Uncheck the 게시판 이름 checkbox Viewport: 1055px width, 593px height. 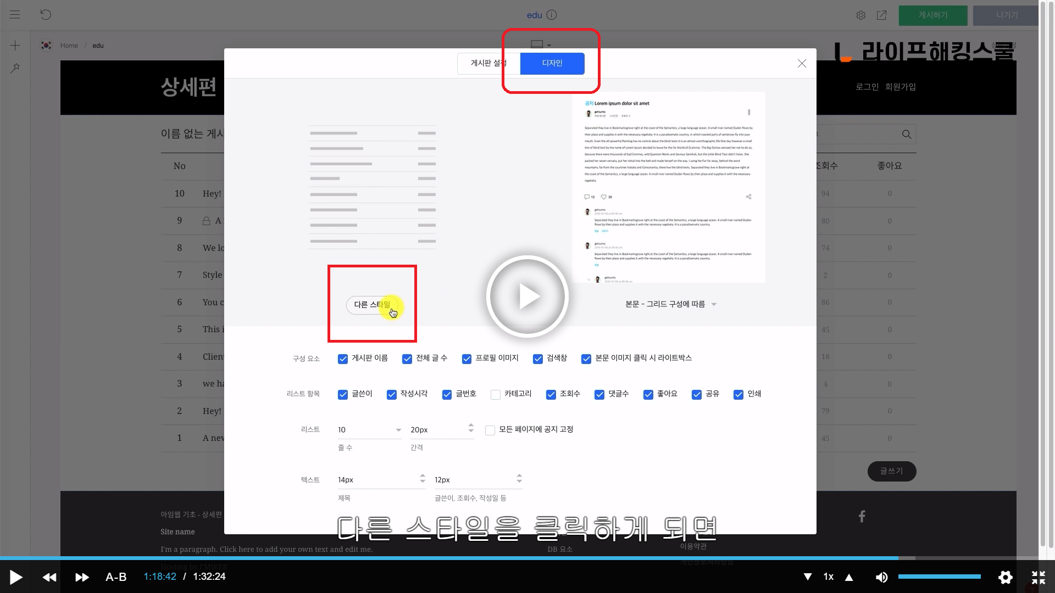coord(343,359)
